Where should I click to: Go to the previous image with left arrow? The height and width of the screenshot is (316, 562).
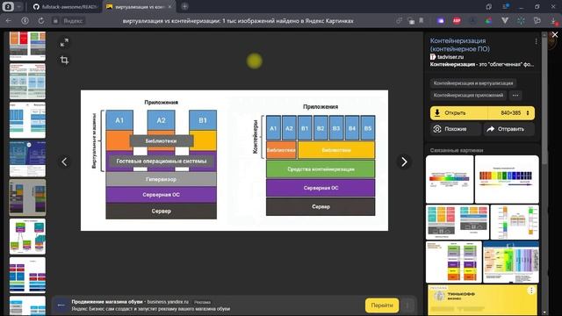click(64, 162)
